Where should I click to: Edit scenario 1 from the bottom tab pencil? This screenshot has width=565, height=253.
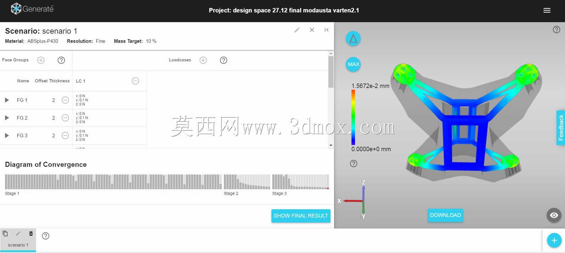pos(18,234)
